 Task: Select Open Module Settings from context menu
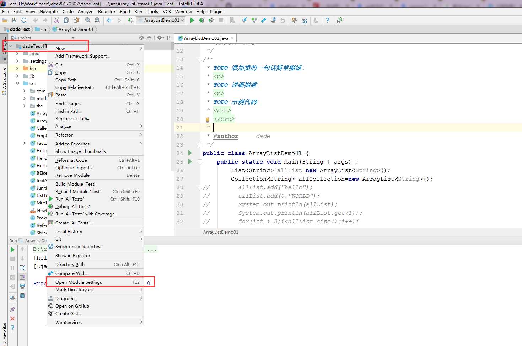(x=79, y=282)
